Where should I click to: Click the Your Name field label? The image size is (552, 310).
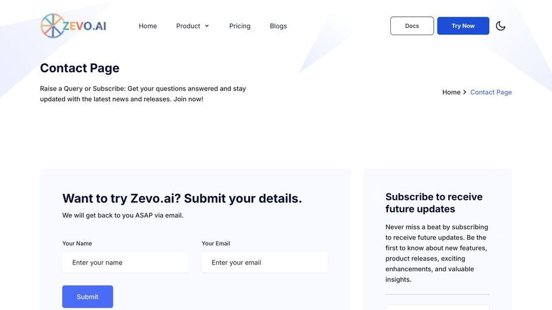click(77, 243)
